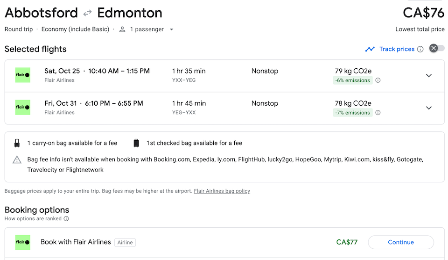The image size is (448, 260).
Task: Click the Flair logo on return flight
Action: (23, 108)
